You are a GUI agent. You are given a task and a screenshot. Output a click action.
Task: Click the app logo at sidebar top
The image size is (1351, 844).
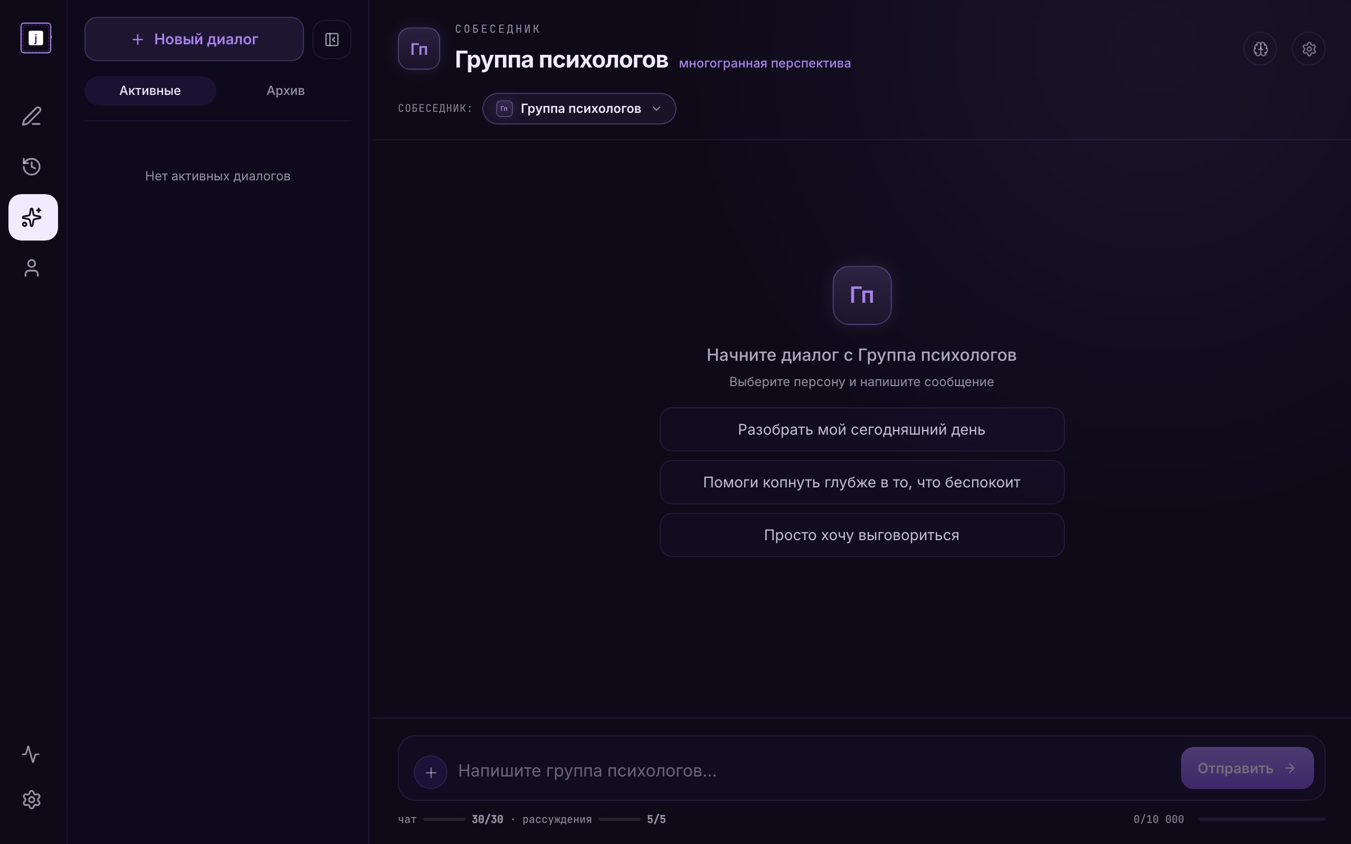[x=36, y=38]
